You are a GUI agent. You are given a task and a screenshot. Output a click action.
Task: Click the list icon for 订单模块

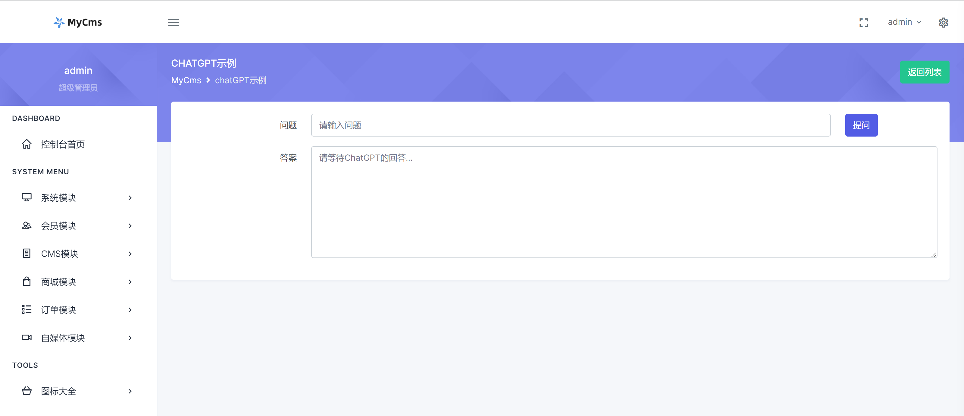click(27, 310)
